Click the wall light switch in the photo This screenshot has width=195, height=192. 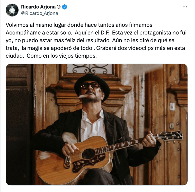(x=172, y=107)
